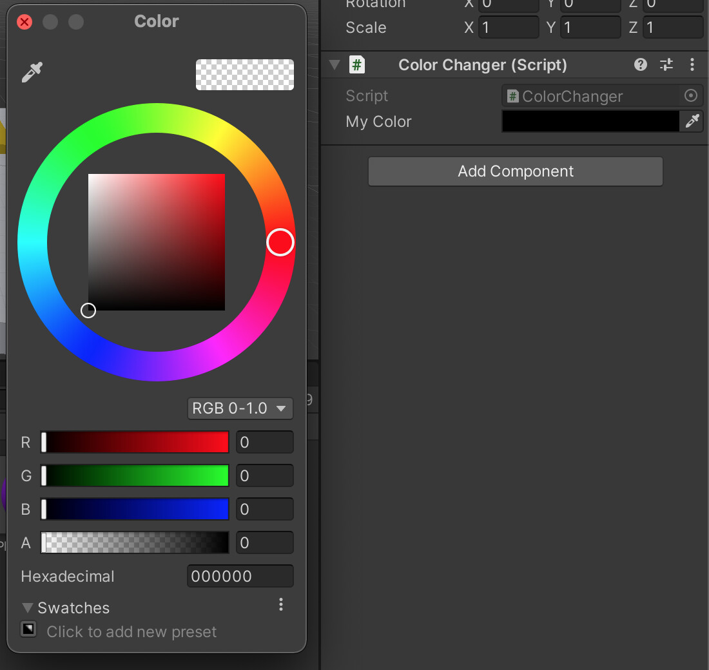This screenshot has height=670, width=709.
Task: Open component presets icon for Color Changer
Action: pyautogui.click(x=666, y=64)
